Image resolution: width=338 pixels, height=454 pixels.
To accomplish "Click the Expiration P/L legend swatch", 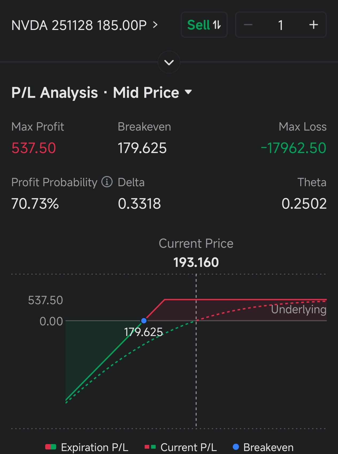I will [51, 447].
